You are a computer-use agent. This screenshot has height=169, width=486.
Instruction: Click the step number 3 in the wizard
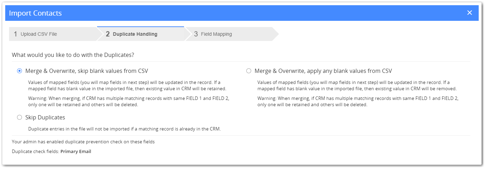196,34
